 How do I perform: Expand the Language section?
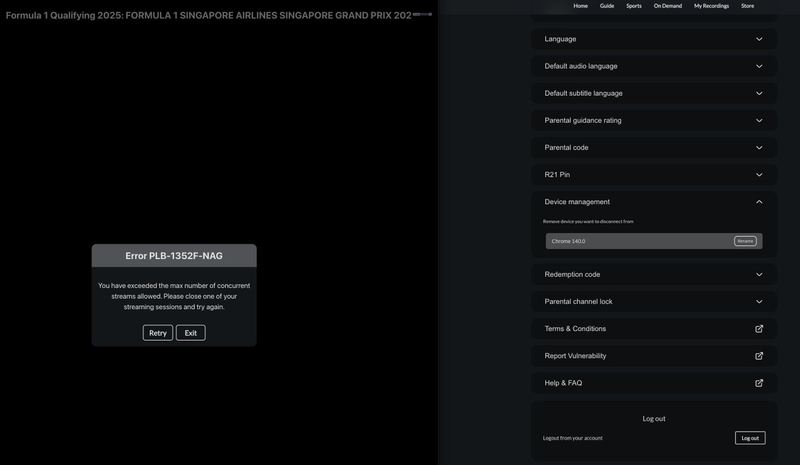[654, 39]
